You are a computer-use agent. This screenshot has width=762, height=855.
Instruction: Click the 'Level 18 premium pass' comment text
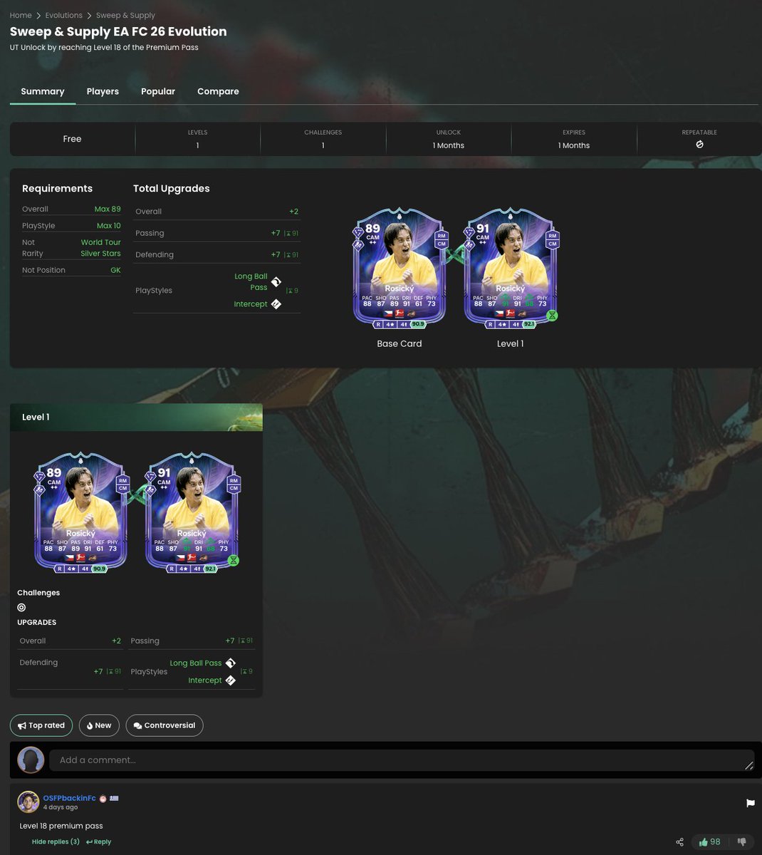point(61,826)
